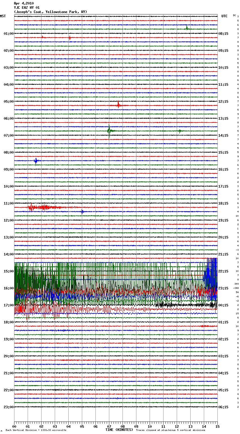Screen dimensions: 240x434
Task: Click the '07' minute tick label
Action: pyautogui.click(x=109, y=426)
